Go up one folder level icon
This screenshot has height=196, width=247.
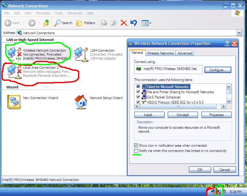coord(47,23)
